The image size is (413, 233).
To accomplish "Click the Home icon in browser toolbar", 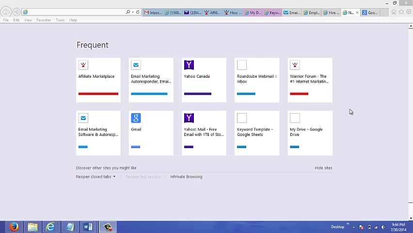I will (x=394, y=12).
